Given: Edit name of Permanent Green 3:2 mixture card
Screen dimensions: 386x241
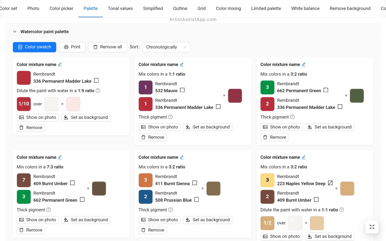Looking at the screenshot, I should pos(303,64).
